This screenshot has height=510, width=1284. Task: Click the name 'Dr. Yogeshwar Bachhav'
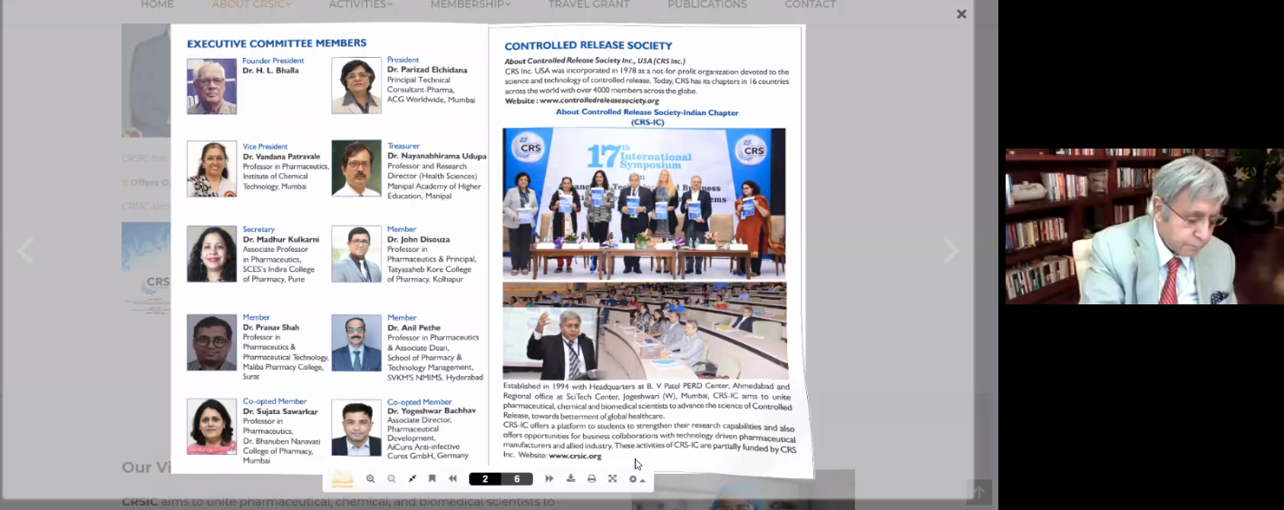point(432,410)
